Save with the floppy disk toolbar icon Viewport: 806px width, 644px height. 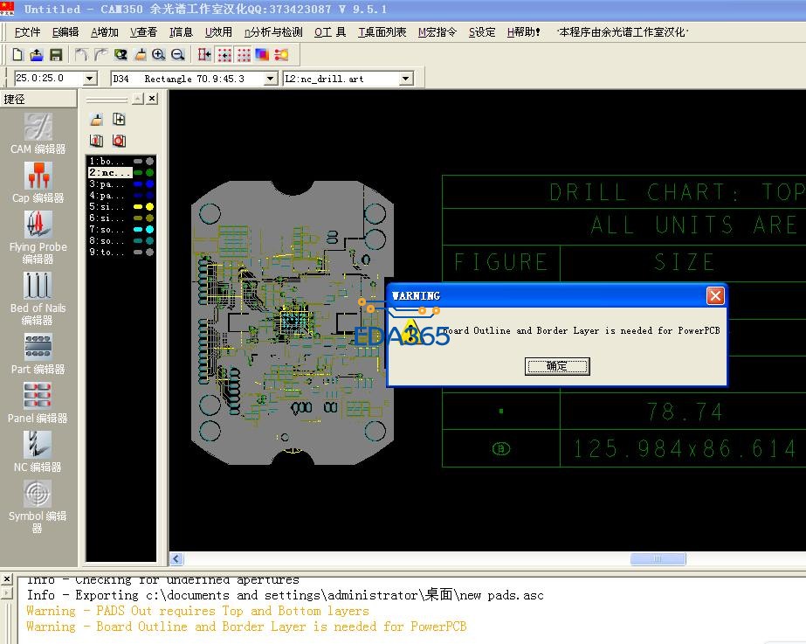coord(56,54)
